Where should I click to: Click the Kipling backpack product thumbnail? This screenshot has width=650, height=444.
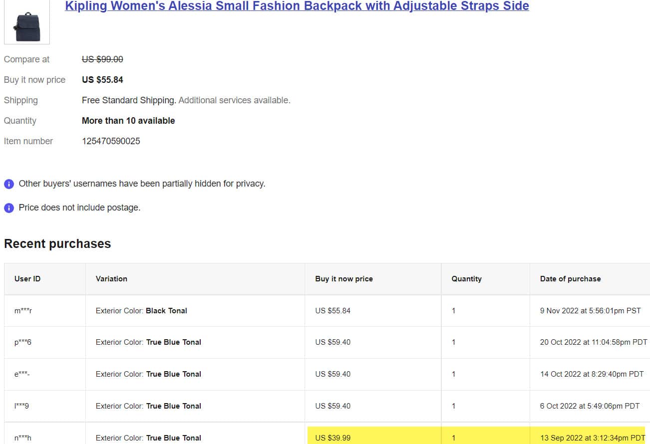[x=27, y=22]
